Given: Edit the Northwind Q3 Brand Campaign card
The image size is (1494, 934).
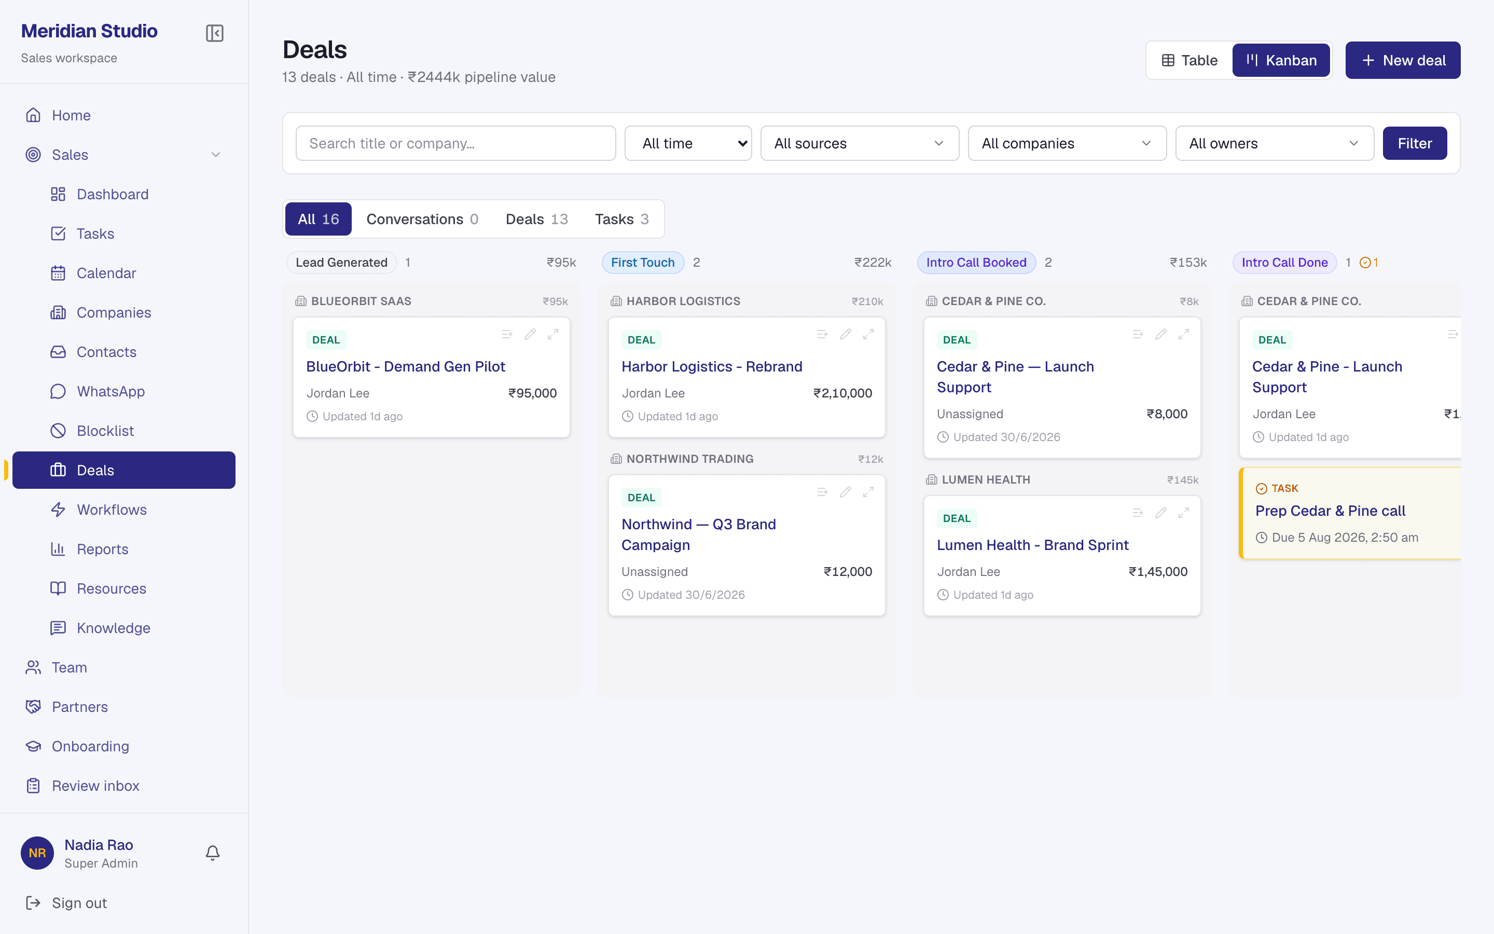Looking at the screenshot, I should point(845,492).
